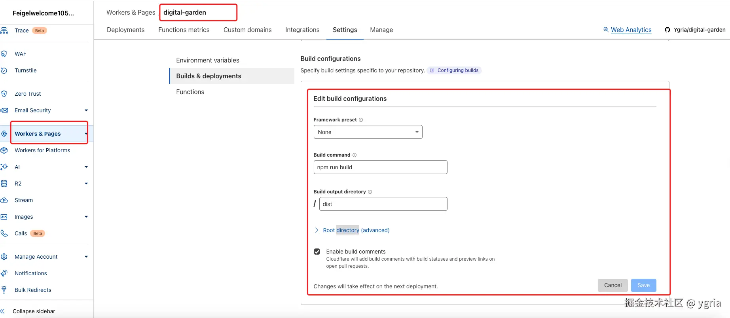This screenshot has width=730, height=318.
Task: Expand Email Security submenu arrow
Action: click(86, 110)
